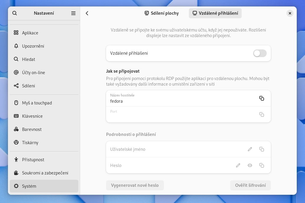
Task: Click the Port field
Action: (x=188, y=114)
